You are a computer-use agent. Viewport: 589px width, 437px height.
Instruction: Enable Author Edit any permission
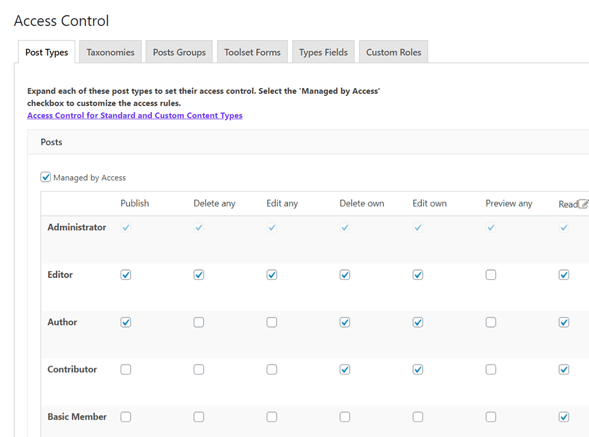pos(272,322)
